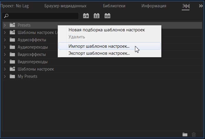Image resolution: width=205 pixels, height=139 pixels.
Task: Click the Видеоэффекты folder icon
Action: pyautogui.click(x=12, y=54)
